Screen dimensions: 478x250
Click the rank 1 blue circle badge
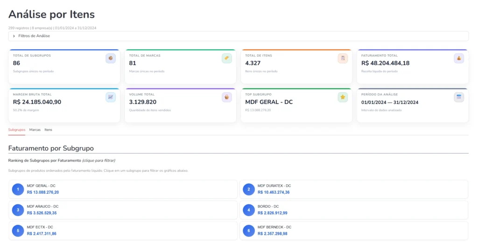18,189
